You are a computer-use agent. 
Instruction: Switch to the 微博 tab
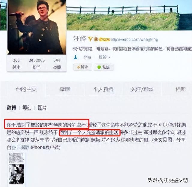pyautogui.click(x=65, y=89)
